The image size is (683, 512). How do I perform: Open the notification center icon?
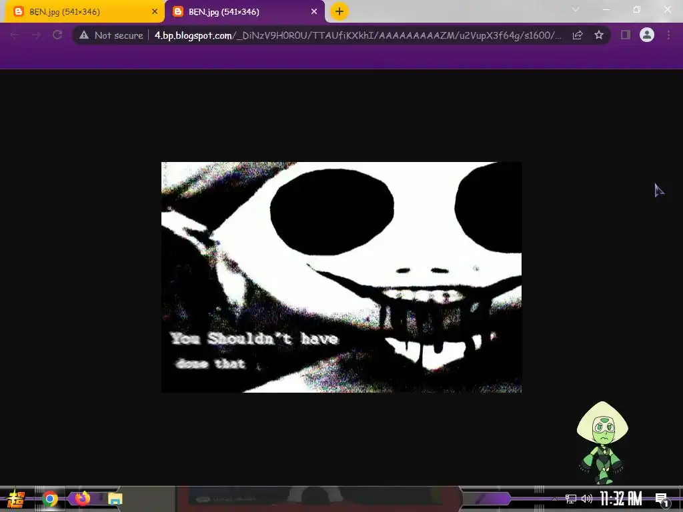click(662, 499)
